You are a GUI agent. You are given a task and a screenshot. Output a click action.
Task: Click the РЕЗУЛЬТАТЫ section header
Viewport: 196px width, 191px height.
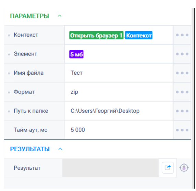pyautogui.click(x=30, y=149)
